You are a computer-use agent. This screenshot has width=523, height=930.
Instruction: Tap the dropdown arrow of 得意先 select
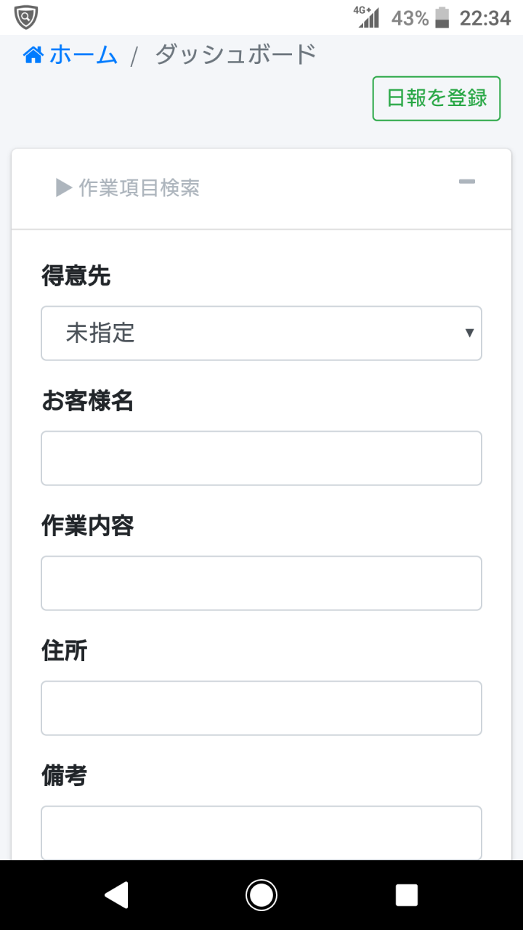[x=469, y=333]
